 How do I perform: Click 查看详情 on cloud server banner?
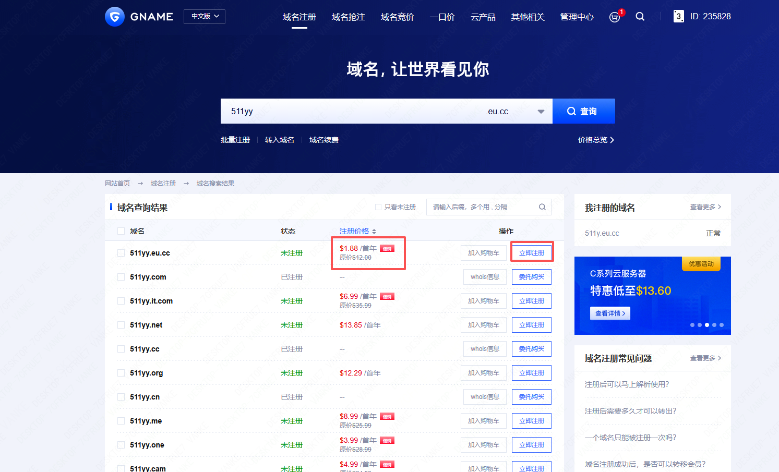click(x=610, y=313)
